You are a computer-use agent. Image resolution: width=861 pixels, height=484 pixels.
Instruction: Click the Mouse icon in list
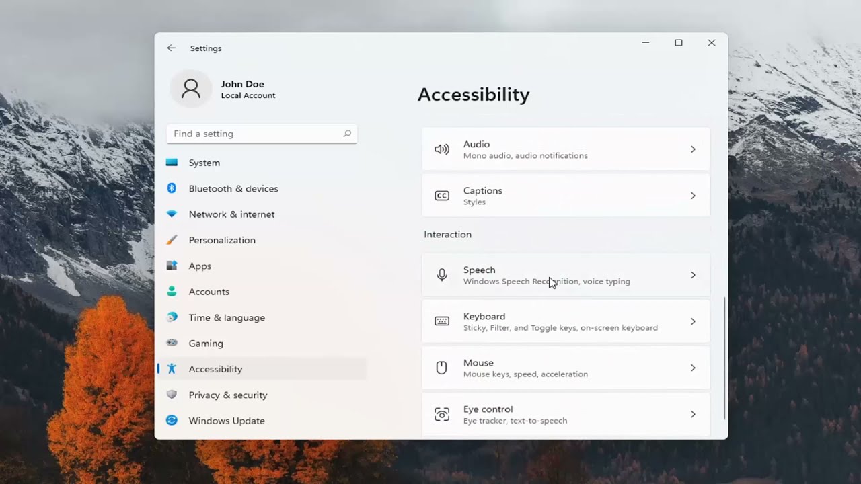coord(442,368)
